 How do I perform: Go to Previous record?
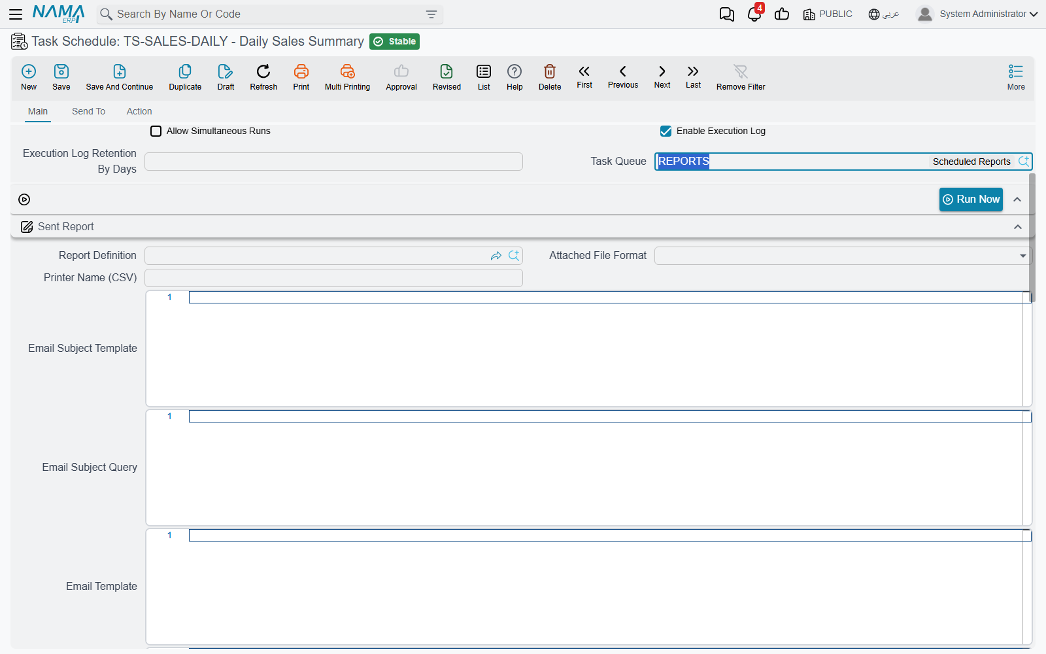click(623, 77)
